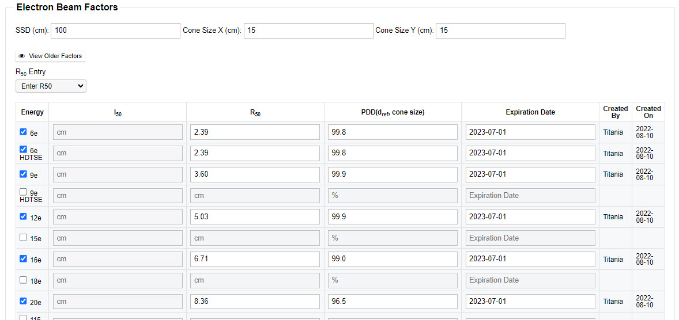Edit the PDD value for 9e
The image size is (679, 320).
393,174
